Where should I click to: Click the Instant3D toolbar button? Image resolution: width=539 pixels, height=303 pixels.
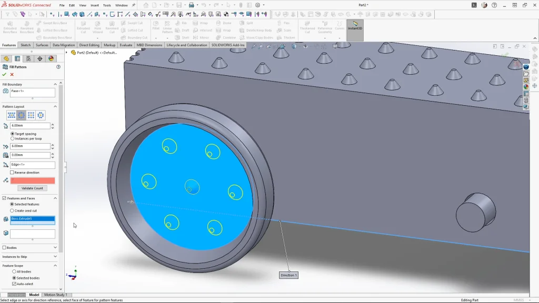355,26
